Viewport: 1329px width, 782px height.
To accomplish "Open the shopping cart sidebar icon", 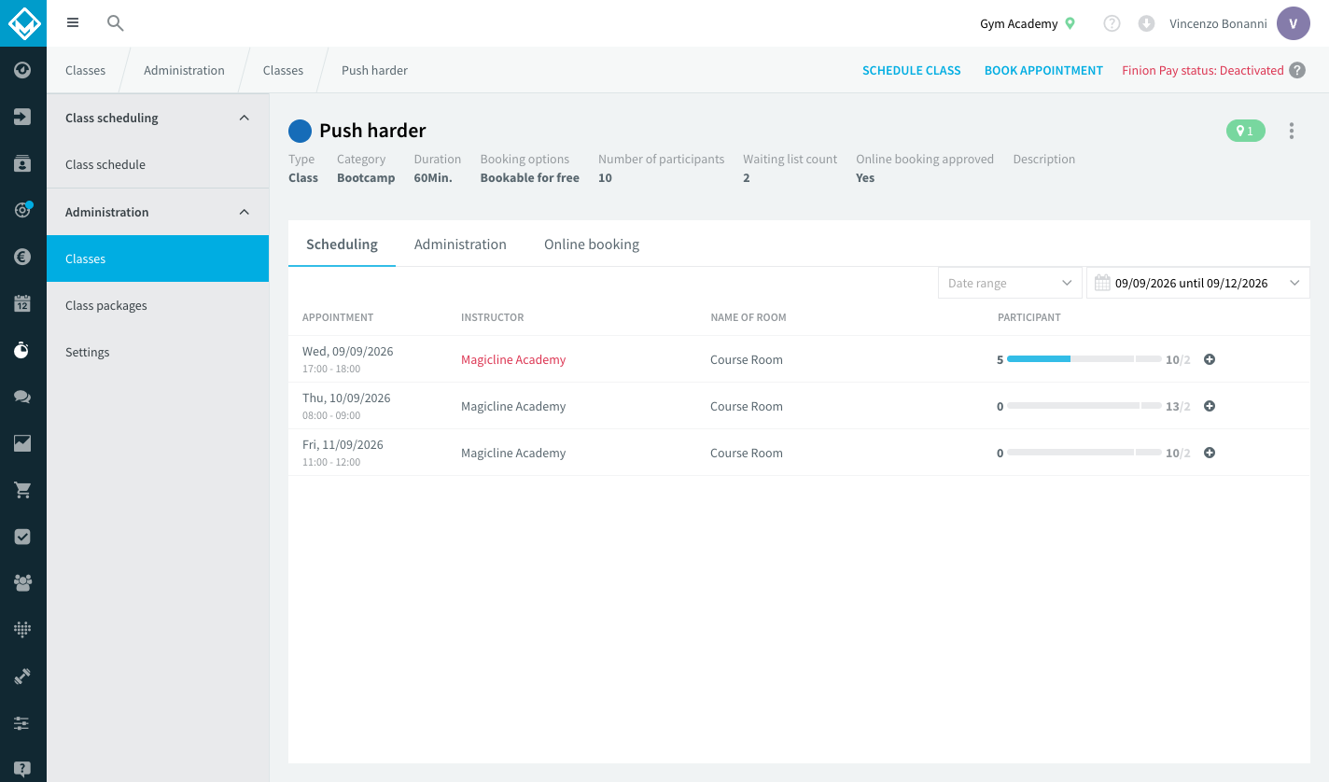I will click(x=23, y=490).
